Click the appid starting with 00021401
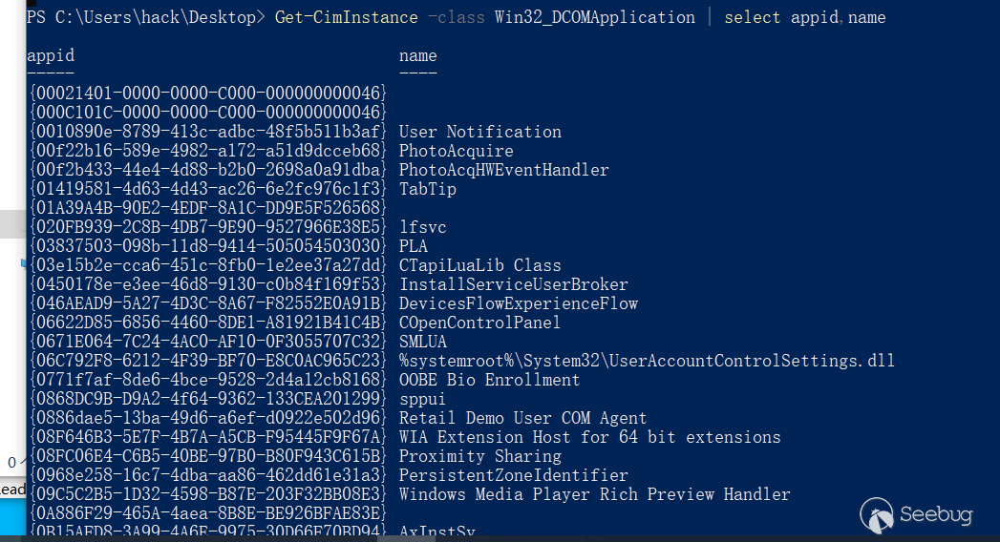 (207, 94)
